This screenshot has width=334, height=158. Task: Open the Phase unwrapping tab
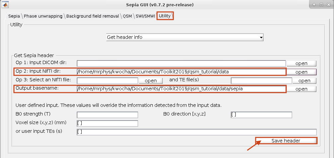(x=43, y=16)
